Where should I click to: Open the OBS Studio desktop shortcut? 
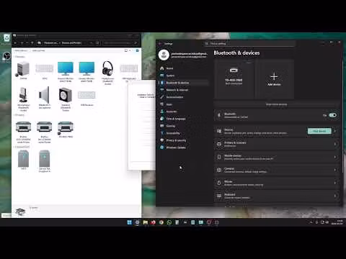[6, 58]
